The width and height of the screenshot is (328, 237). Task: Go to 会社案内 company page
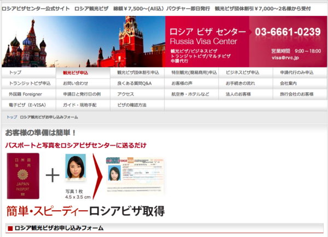[x=288, y=84]
